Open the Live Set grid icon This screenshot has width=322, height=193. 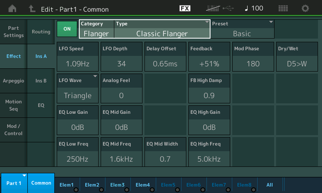pos(283,8)
